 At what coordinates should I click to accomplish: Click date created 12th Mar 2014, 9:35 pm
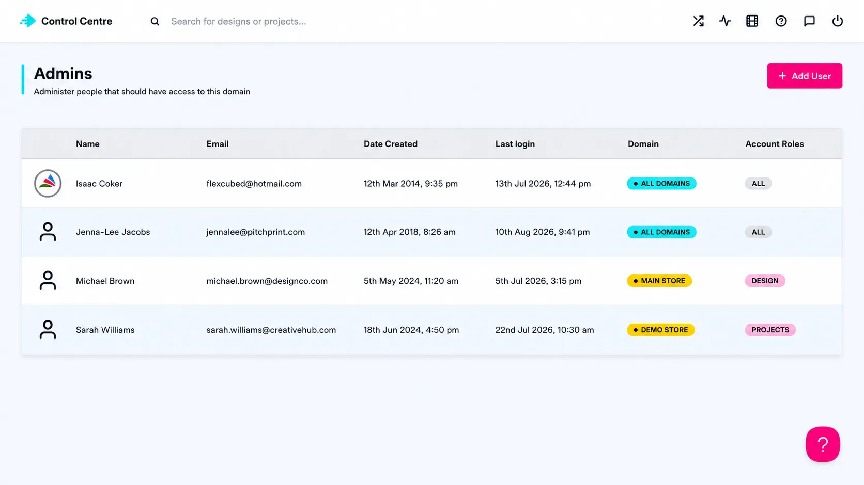(x=411, y=183)
